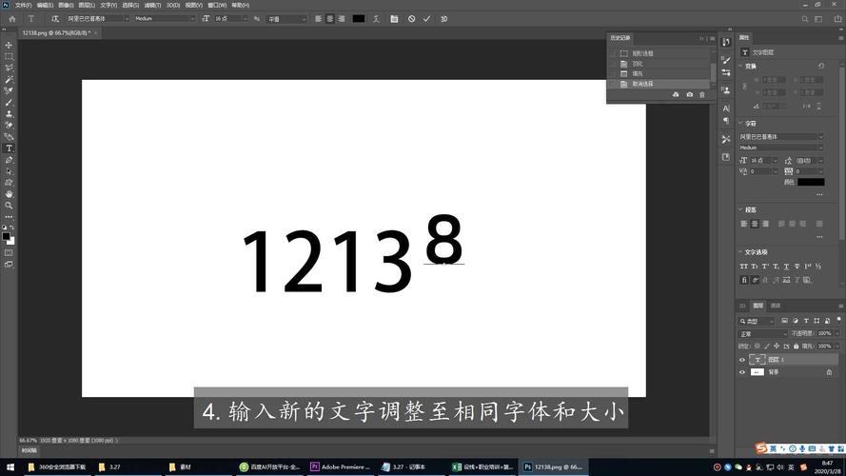Open the Image menu
This screenshot has width=846, height=476.
click(x=66, y=5)
